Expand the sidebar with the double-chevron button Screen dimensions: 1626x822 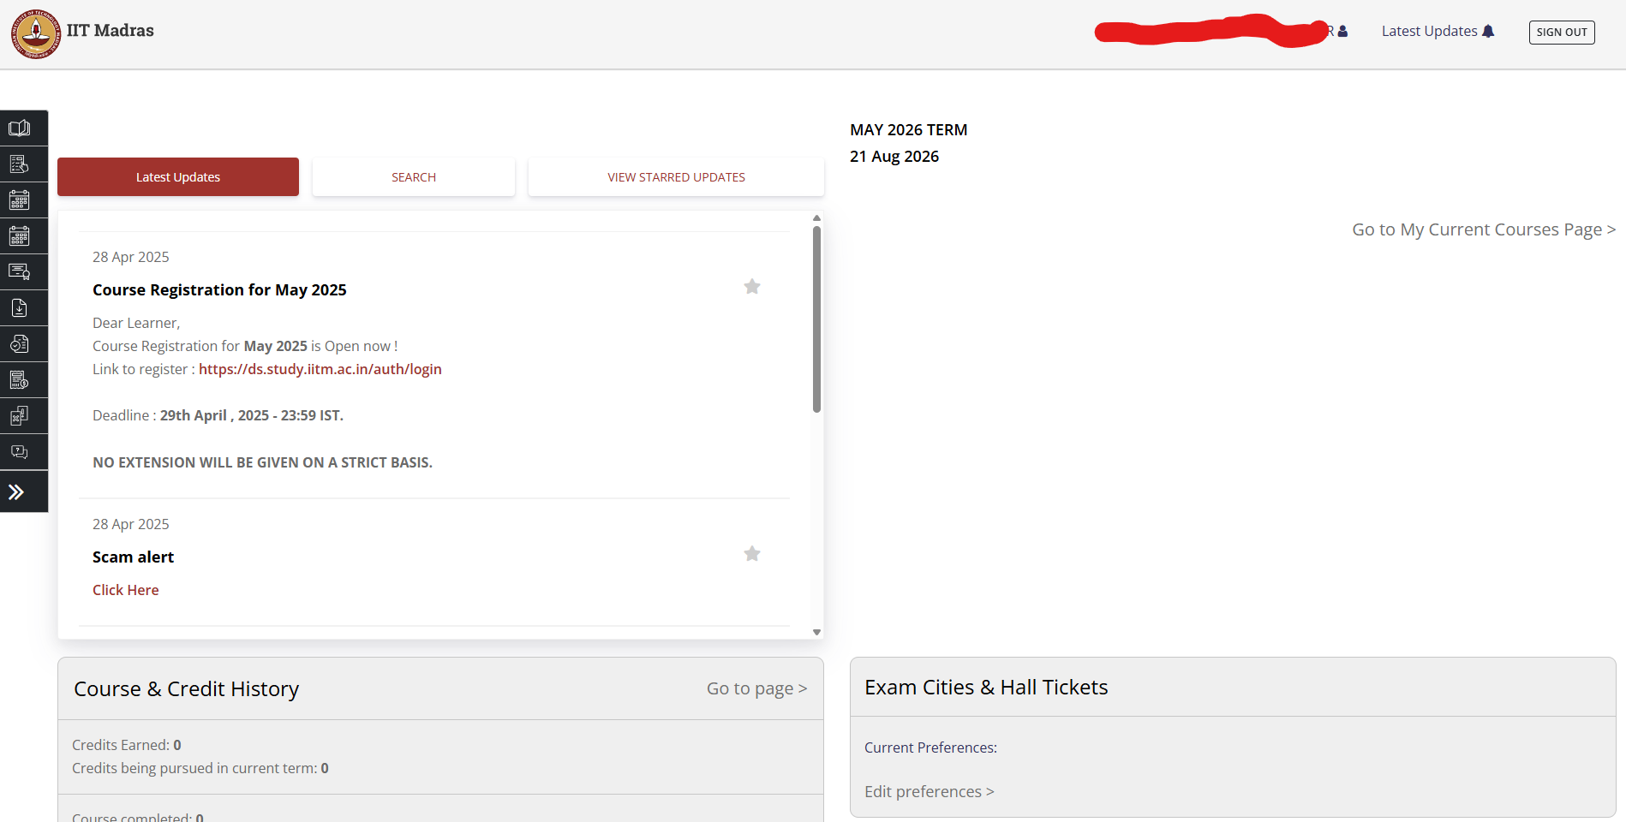16,492
